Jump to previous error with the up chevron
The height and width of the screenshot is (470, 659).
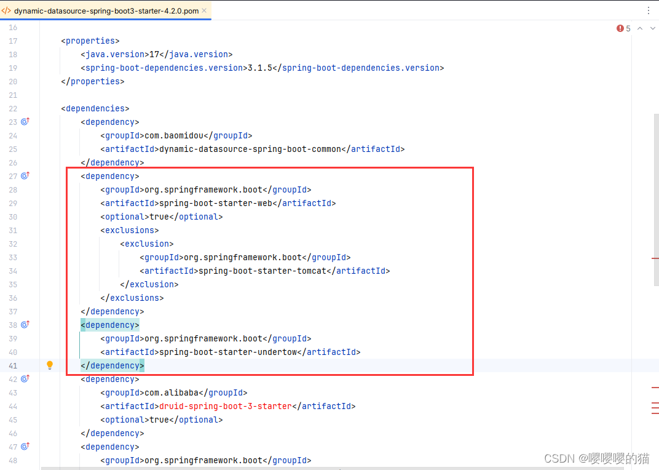[x=639, y=28]
